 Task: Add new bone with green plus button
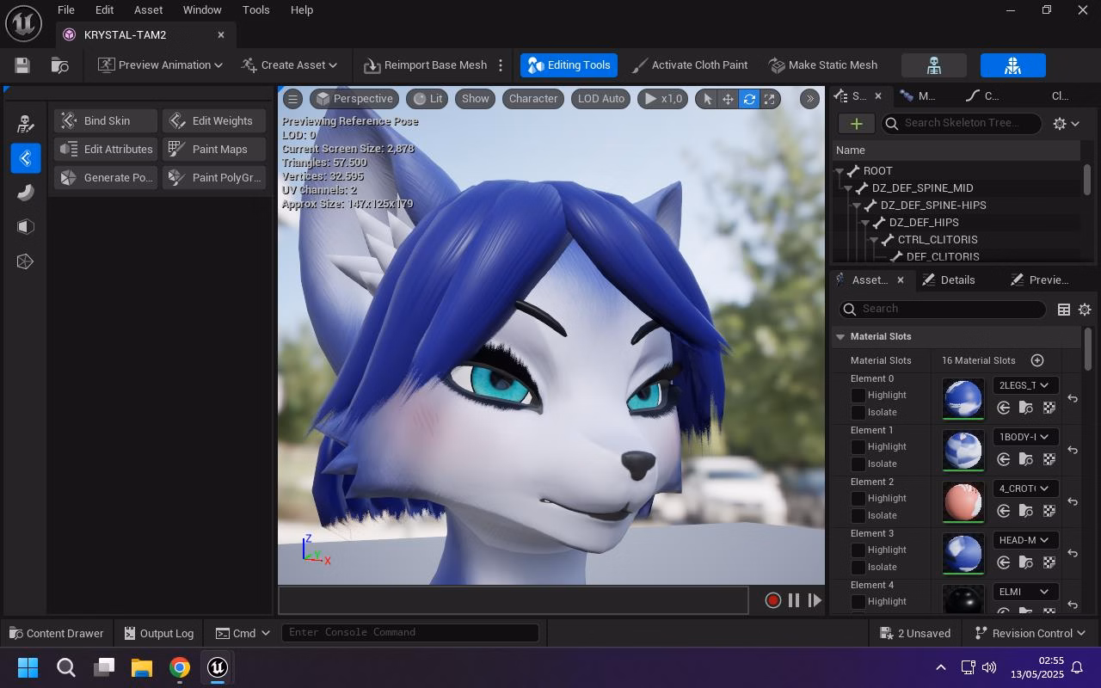(856, 124)
